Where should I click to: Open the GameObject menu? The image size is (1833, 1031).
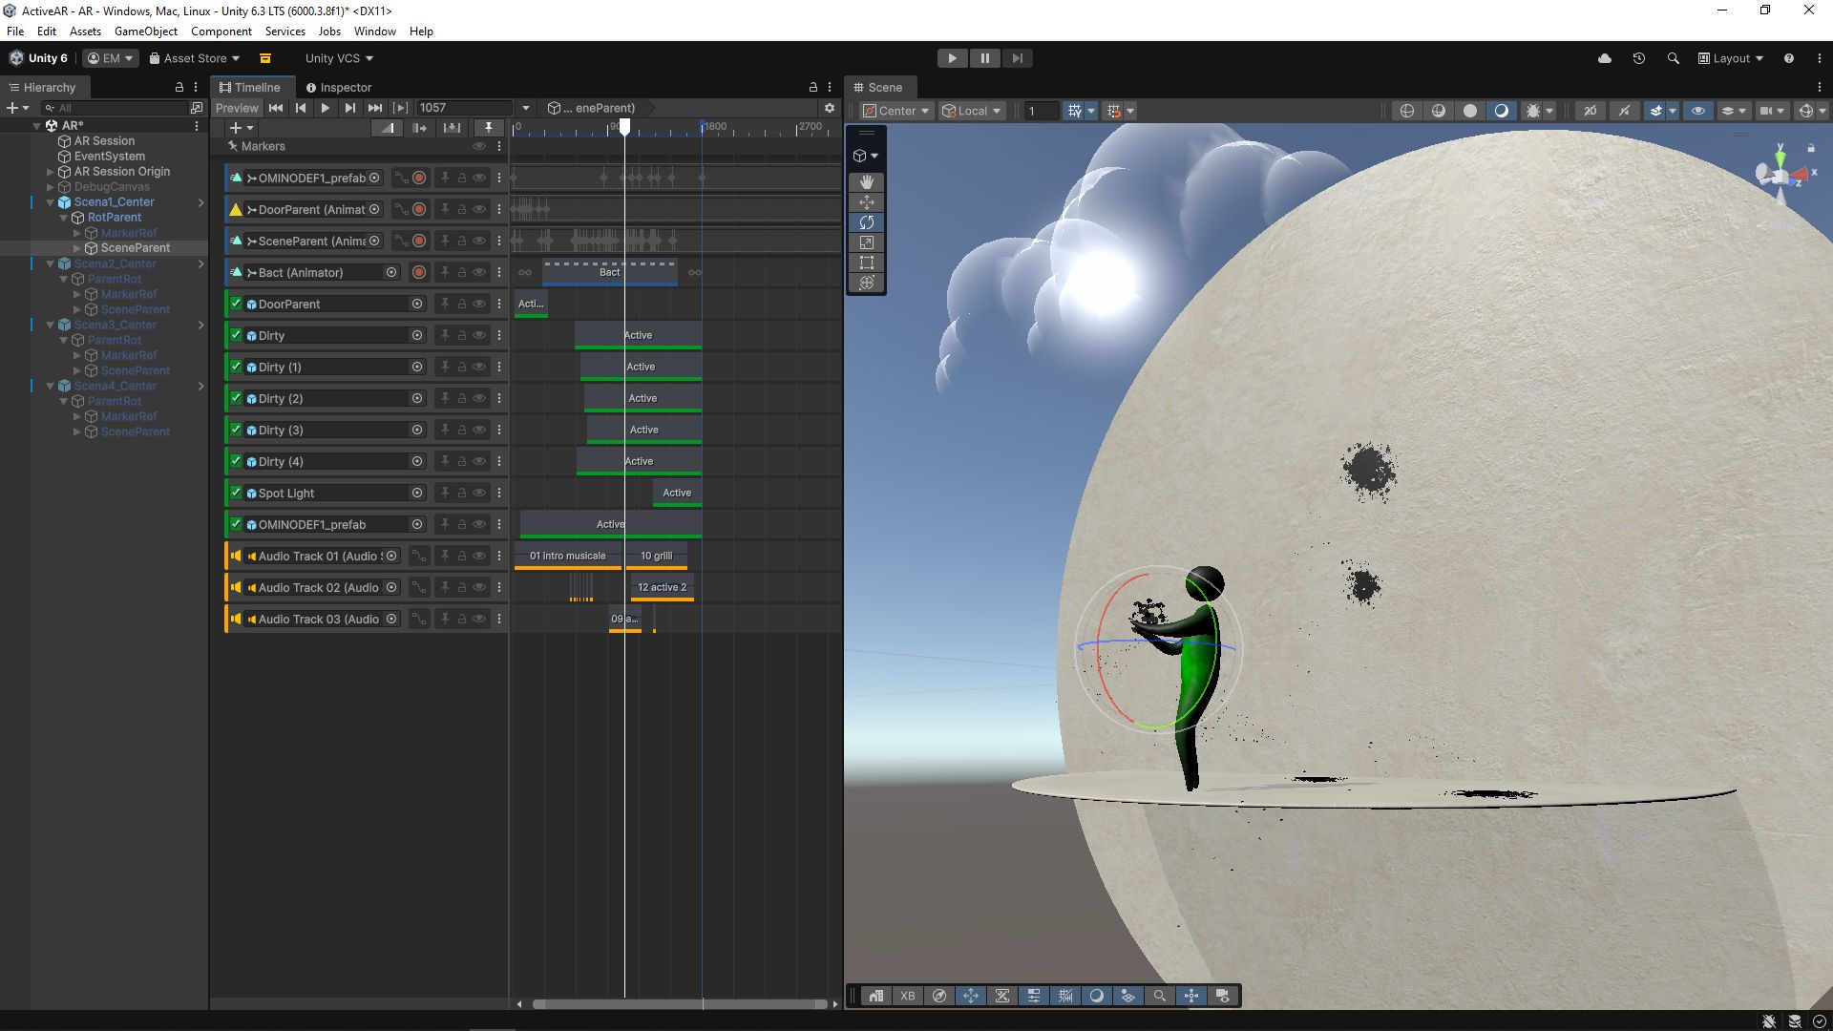(145, 32)
